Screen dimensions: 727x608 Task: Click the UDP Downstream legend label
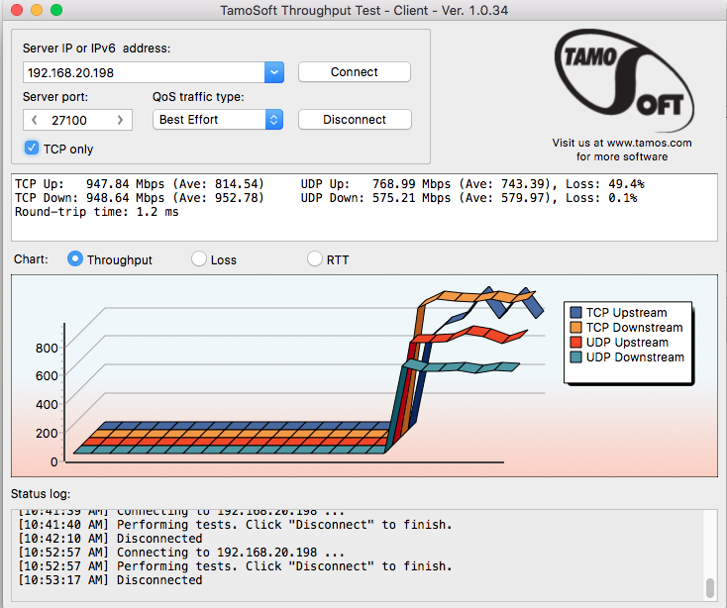click(635, 356)
